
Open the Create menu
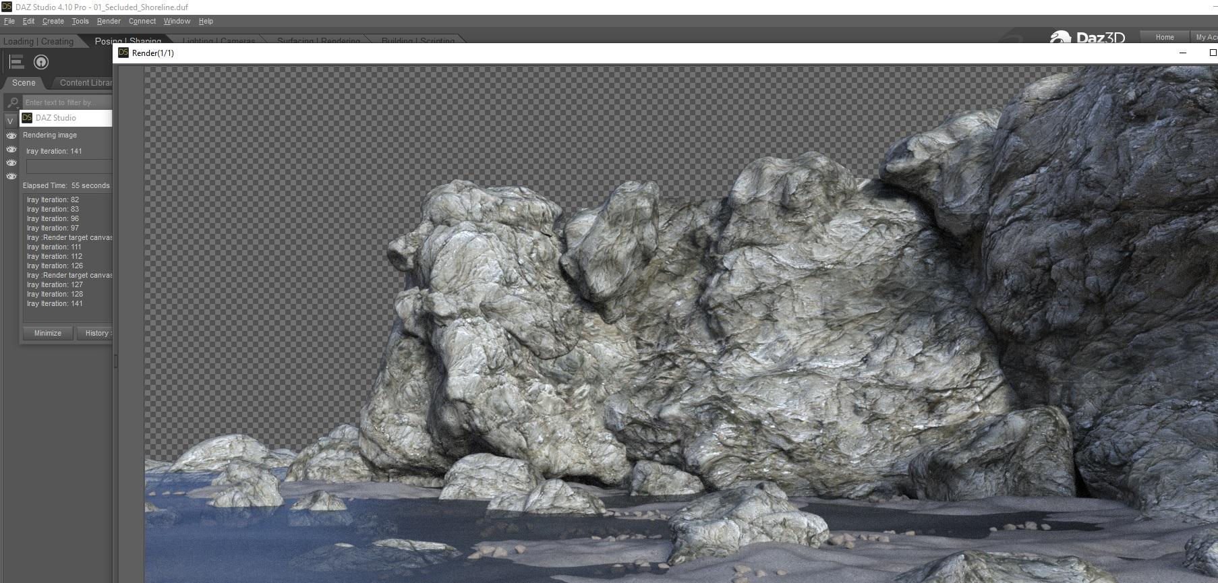(53, 21)
